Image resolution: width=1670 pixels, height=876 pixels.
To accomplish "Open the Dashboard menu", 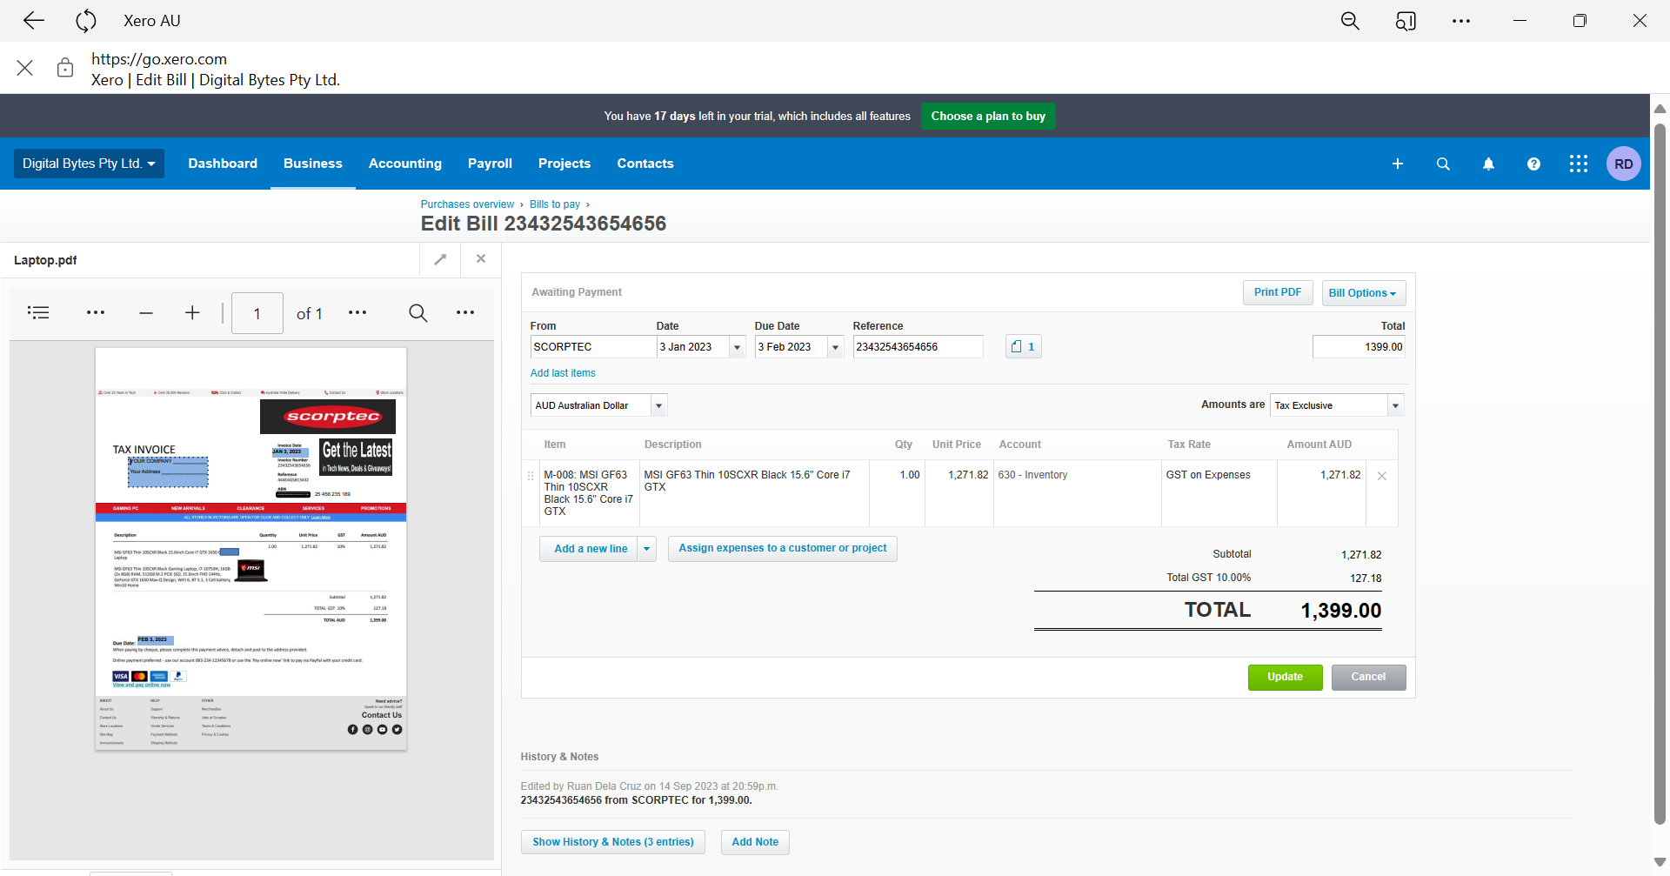I will coord(223,164).
